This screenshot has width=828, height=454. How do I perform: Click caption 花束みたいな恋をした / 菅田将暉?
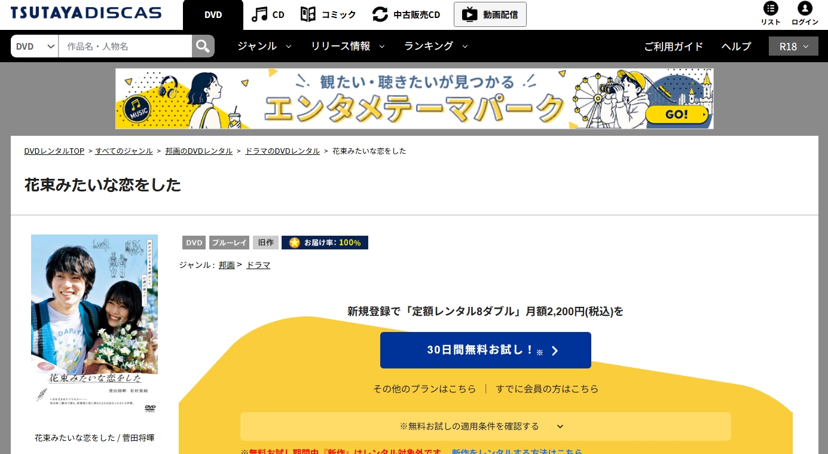[94, 438]
